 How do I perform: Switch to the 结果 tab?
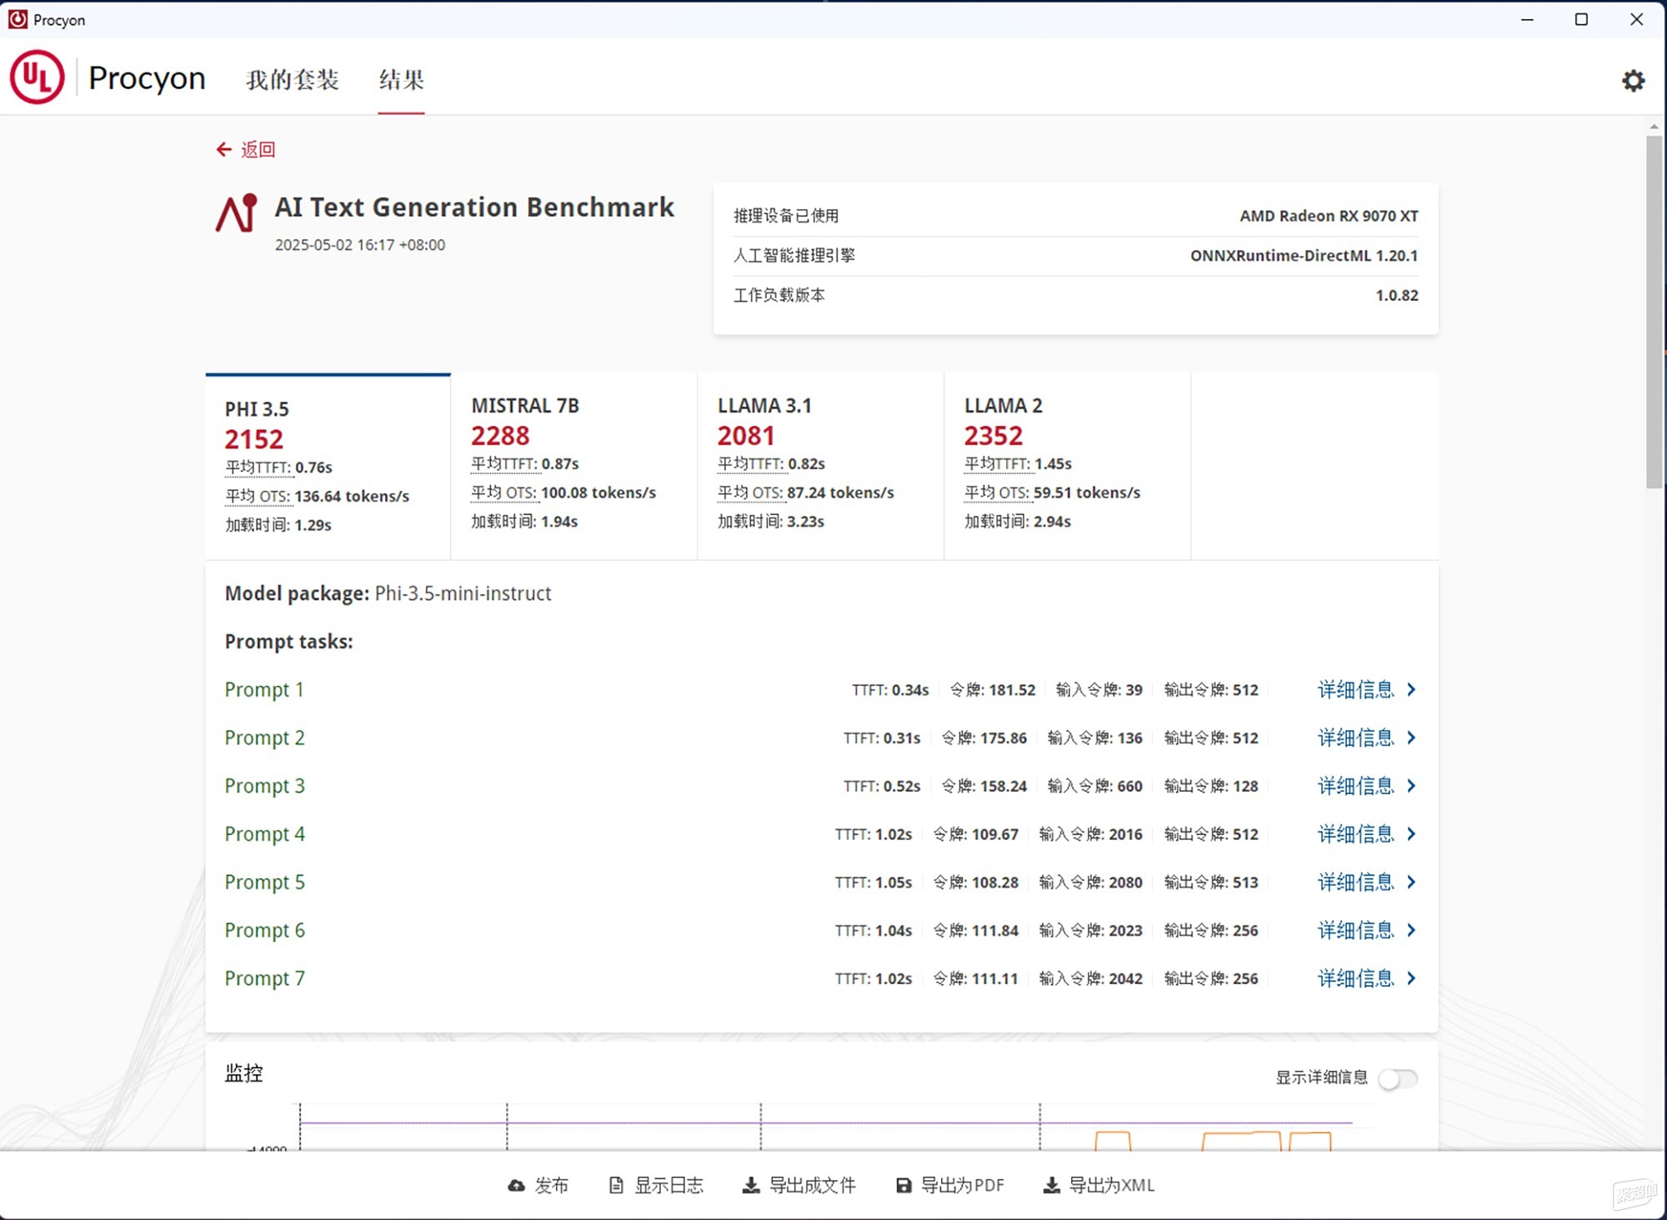pyautogui.click(x=401, y=80)
